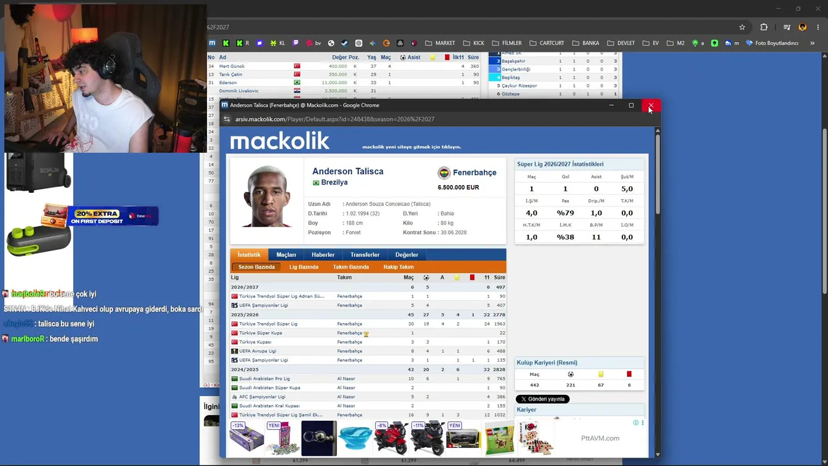Viewport: 828px width, 466px height.
Task: Click UEFA Avrupa Ligi row
Action: pos(368,351)
